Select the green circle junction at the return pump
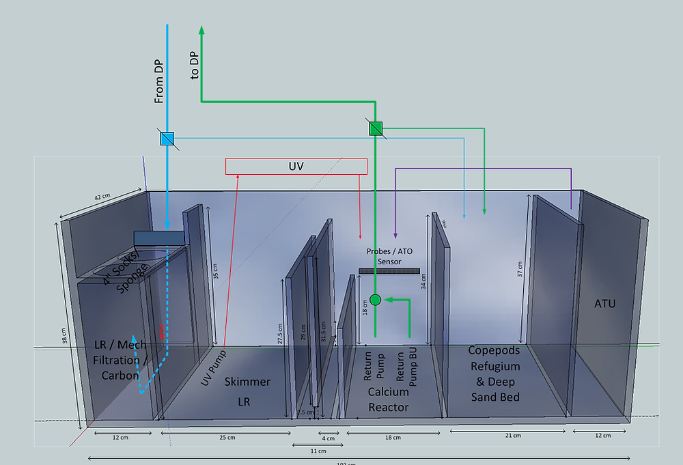Viewport: 683px width, 465px height. pyautogui.click(x=375, y=300)
